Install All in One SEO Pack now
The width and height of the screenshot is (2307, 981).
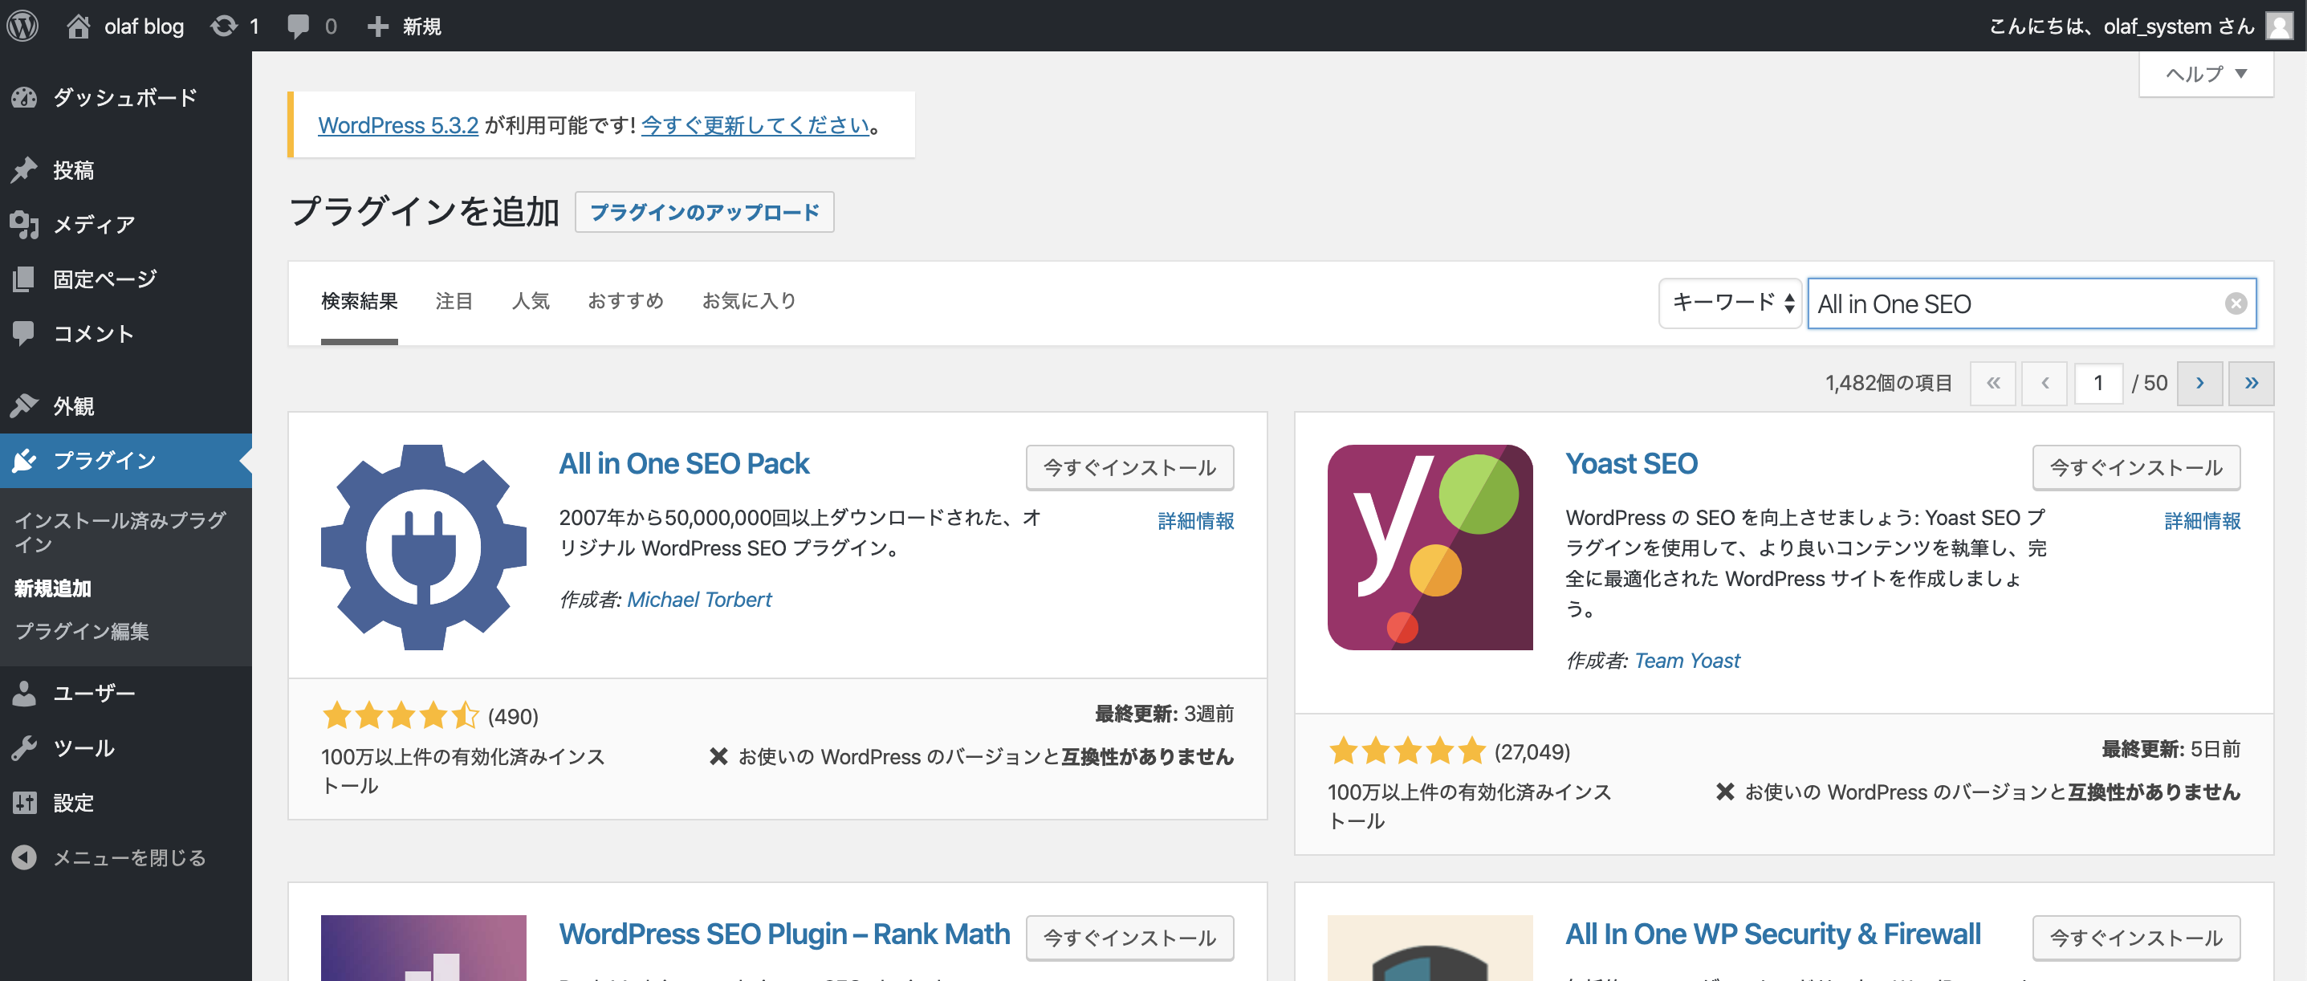1129,466
